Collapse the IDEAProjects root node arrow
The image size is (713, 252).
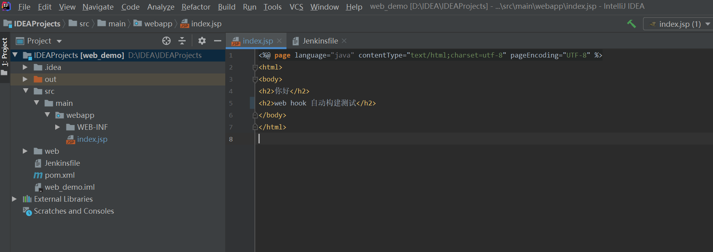(x=15, y=55)
